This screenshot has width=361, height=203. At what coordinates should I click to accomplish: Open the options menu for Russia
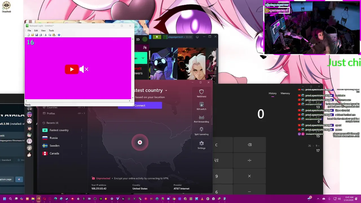click(x=82, y=138)
